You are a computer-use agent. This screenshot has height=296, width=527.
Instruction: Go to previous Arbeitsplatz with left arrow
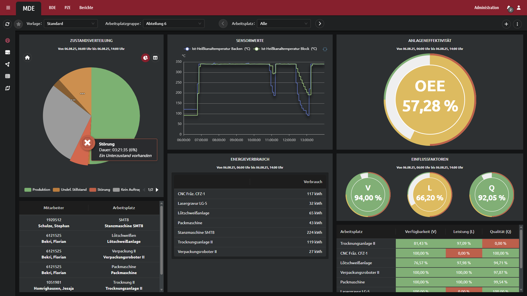pos(223,24)
